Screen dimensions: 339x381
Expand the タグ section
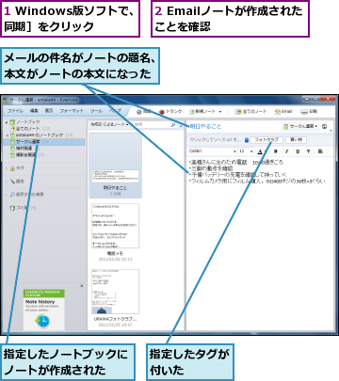[x=7, y=168]
